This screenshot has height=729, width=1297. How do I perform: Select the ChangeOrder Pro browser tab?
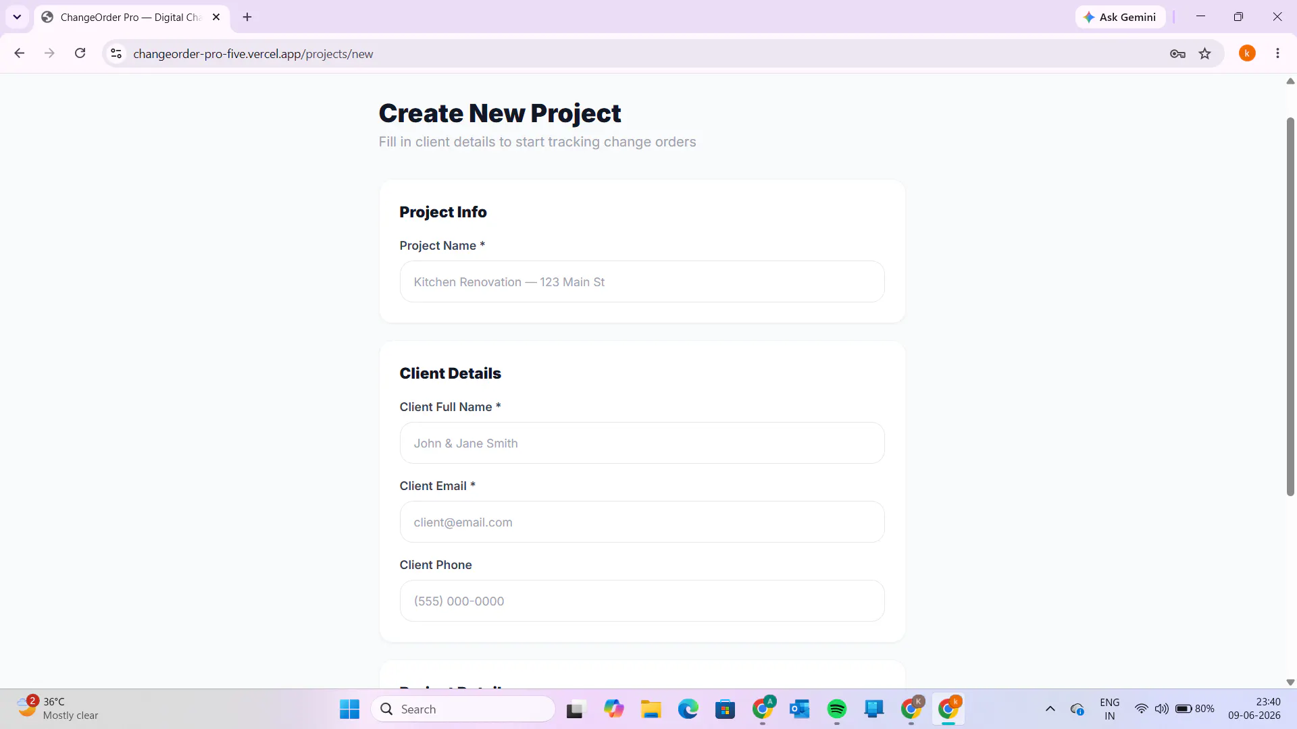click(132, 17)
